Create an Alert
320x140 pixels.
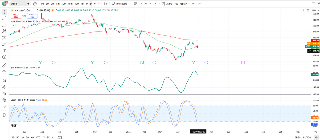(x=167, y=4)
